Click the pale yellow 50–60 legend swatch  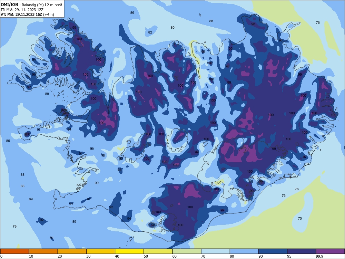point(158,251)
